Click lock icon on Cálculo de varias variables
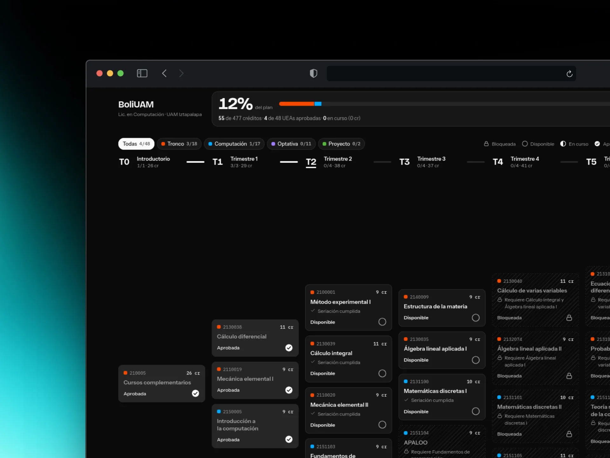The image size is (610, 458). (569, 318)
